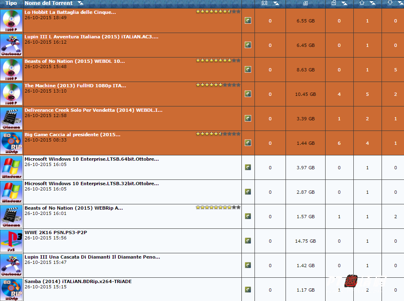Open The Machine (2013) FullHD 1080p link
The width and height of the screenshot is (404, 301).
coord(75,85)
